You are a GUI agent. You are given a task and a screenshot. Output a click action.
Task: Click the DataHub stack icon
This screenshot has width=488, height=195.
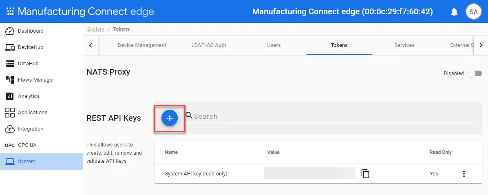[x=10, y=64]
